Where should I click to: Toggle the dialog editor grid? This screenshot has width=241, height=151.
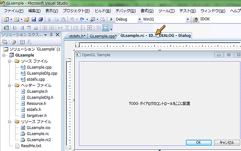click(x=99, y=28)
